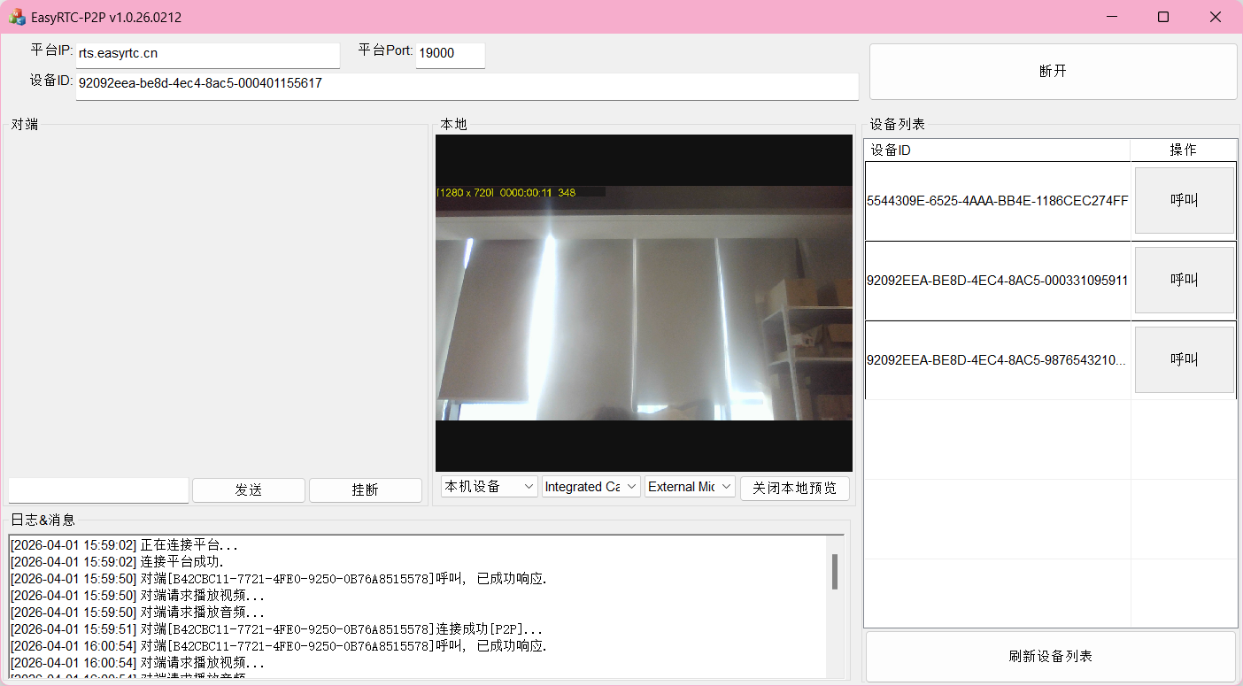Image resolution: width=1243 pixels, height=686 pixels.
Task: Focus the message input field beside 发送
Action: 98,489
